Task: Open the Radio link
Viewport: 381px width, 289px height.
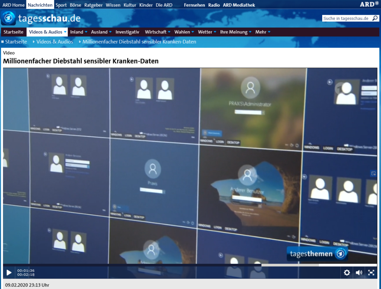Action: pos(214,5)
